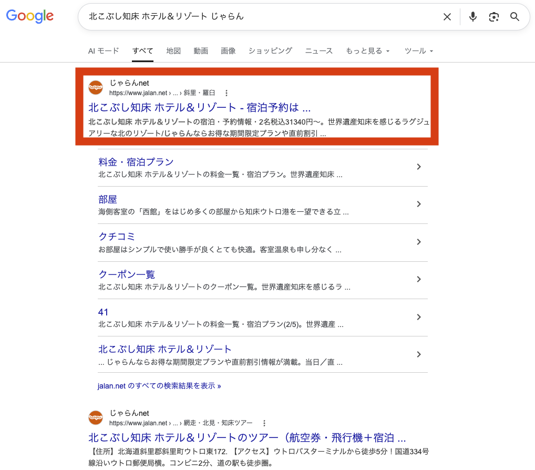Screen dimensions: 535x470
Task: Click じゃらんnet site name in first result
Action: point(129,83)
